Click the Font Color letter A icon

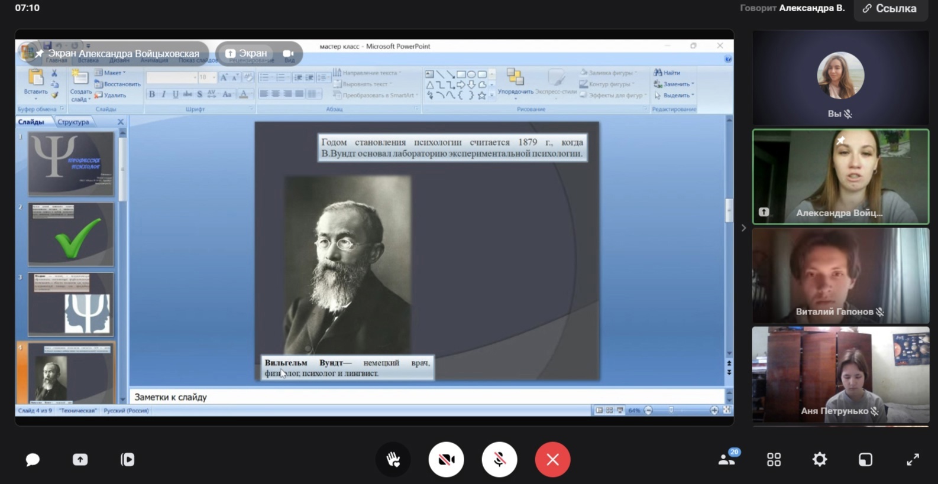[x=243, y=95]
